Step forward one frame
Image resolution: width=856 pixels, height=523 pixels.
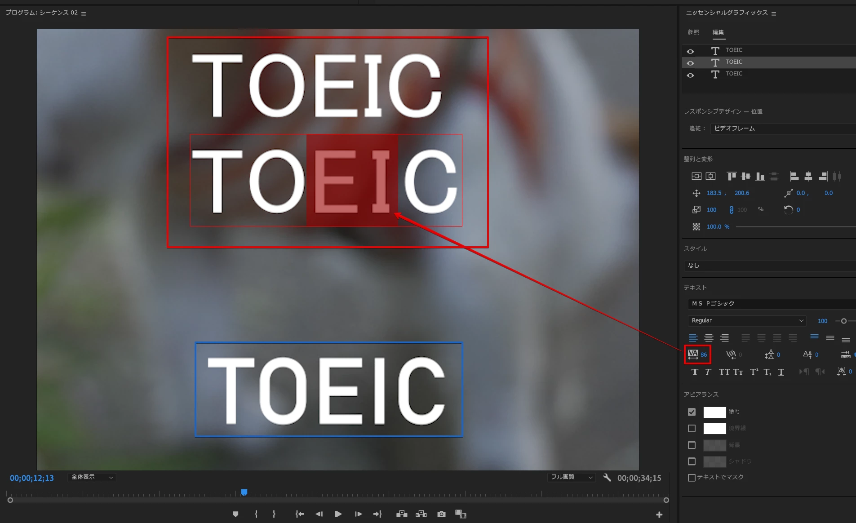click(x=358, y=514)
